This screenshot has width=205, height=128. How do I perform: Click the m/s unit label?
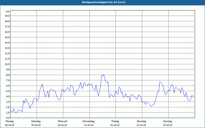(8, 12)
